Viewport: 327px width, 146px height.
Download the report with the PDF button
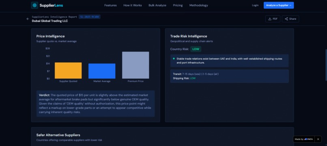(273, 19)
